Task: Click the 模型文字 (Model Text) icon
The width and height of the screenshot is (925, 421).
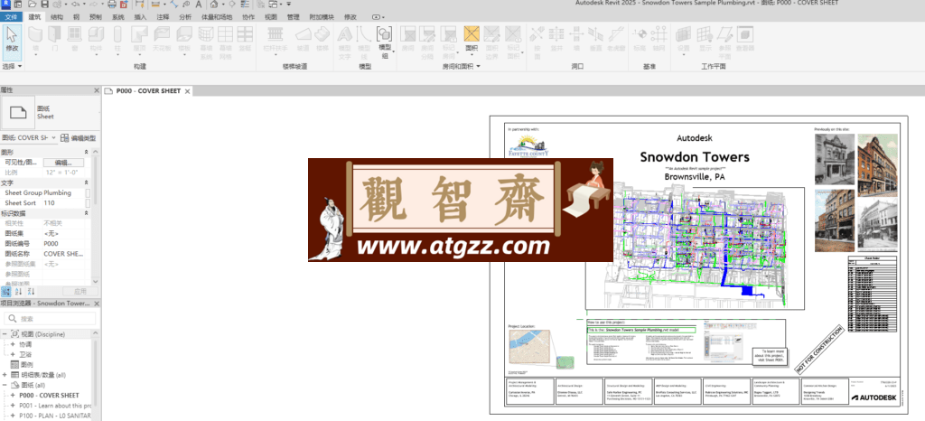Action: (344, 34)
